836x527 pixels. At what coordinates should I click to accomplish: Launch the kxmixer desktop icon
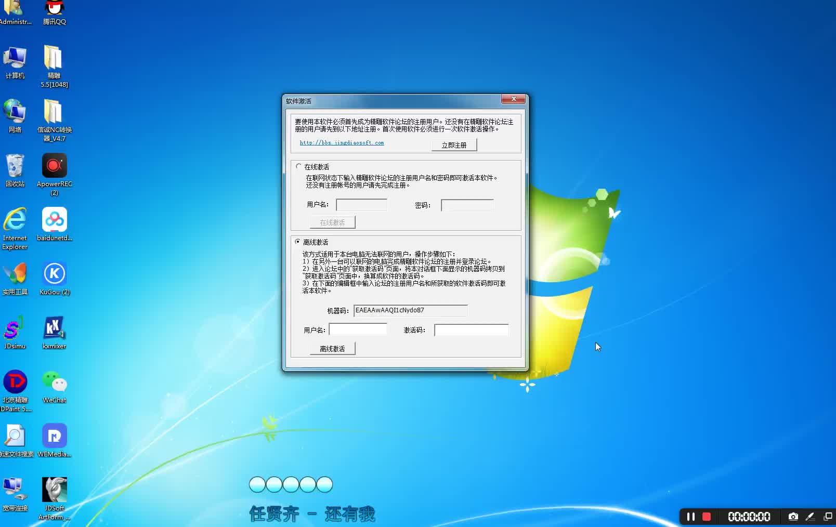click(54, 332)
